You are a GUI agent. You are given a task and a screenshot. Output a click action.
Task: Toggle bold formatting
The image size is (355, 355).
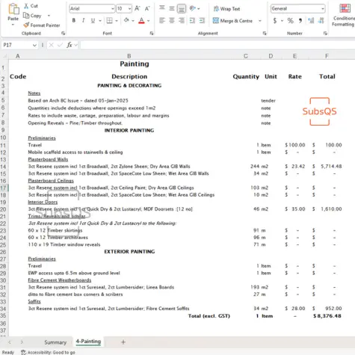tap(74, 20)
